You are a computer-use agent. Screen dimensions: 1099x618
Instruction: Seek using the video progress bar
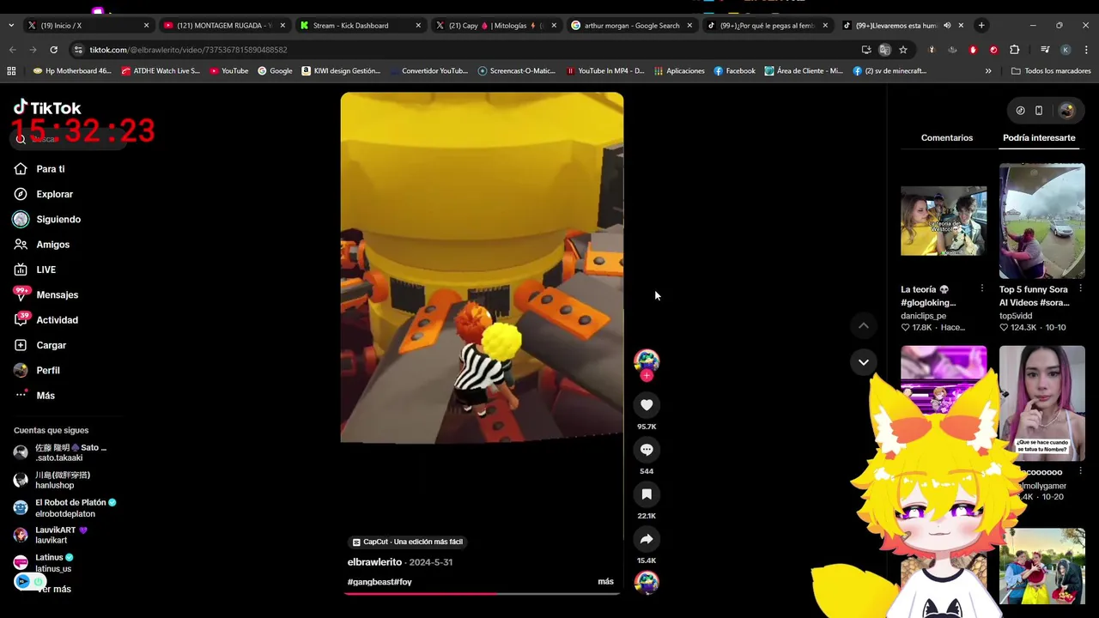click(482, 593)
